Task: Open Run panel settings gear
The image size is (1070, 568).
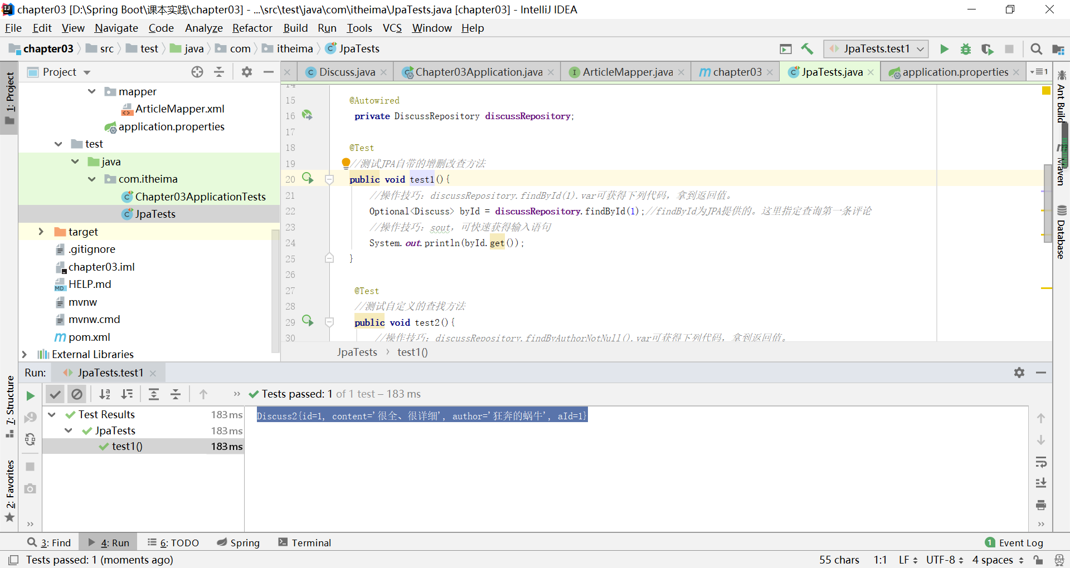Action: [x=1019, y=373]
